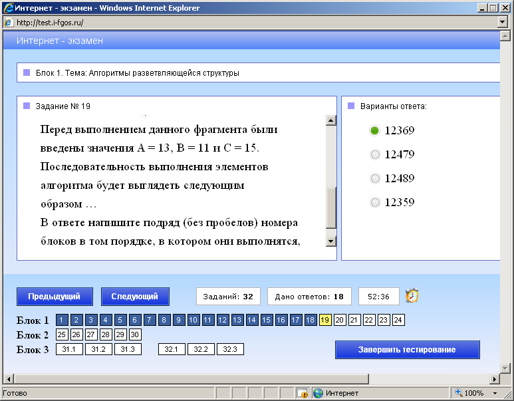Open question 31.2 in Блок 3

click(x=98, y=349)
